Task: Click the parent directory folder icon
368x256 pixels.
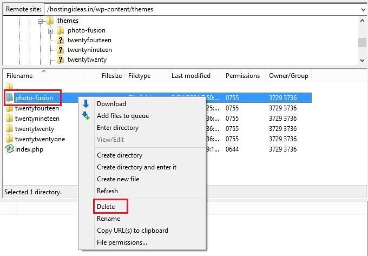Action: [9, 87]
